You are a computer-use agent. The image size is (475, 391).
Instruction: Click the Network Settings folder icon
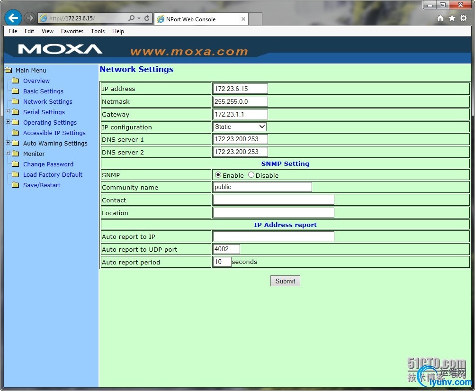coord(16,101)
